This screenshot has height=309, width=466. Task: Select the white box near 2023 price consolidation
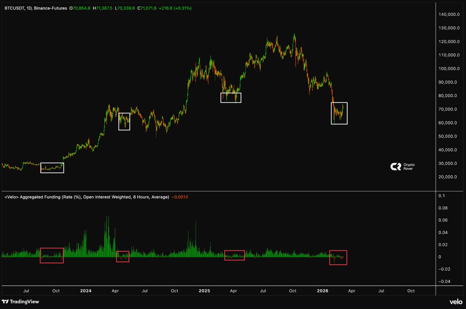[x=52, y=167]
